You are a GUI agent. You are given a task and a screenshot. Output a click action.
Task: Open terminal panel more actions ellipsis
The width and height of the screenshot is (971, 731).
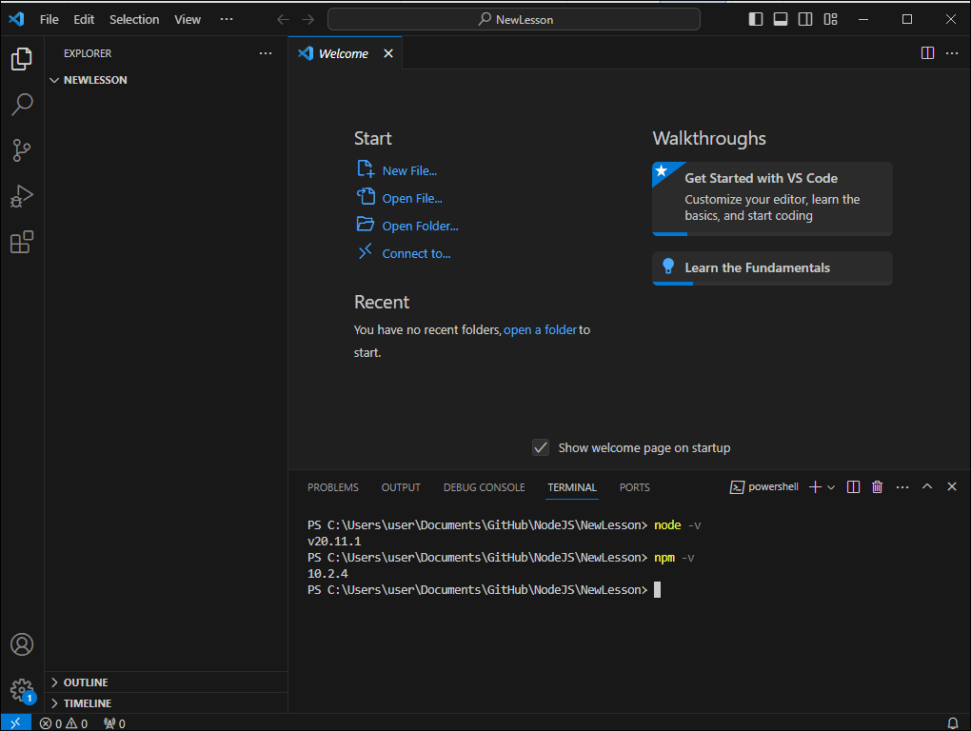point(902,487)
